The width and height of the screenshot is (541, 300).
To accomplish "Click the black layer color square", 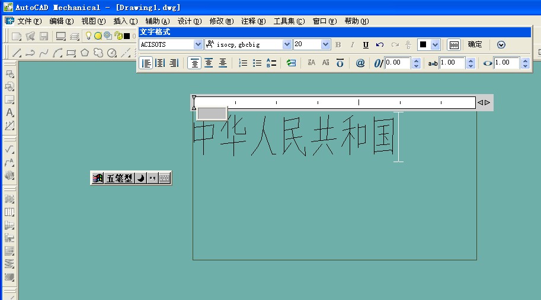I will 127,36.
